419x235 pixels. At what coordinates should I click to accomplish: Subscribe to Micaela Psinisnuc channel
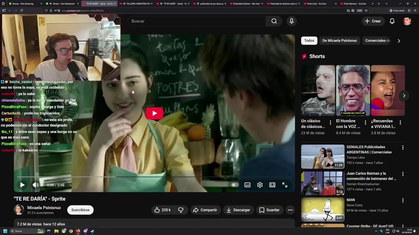coord(81,210)
